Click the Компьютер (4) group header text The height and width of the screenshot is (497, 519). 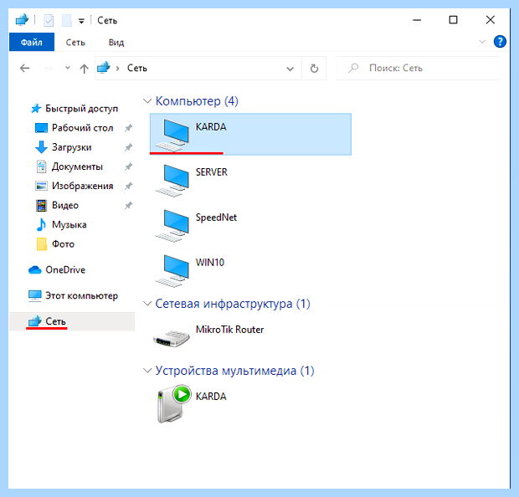(197, 101)
